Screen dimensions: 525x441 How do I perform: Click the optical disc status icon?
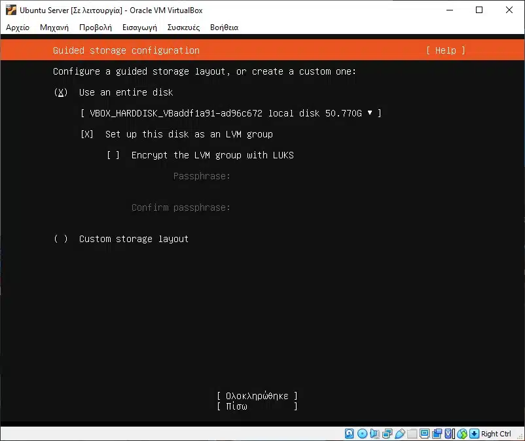point(362,434)
